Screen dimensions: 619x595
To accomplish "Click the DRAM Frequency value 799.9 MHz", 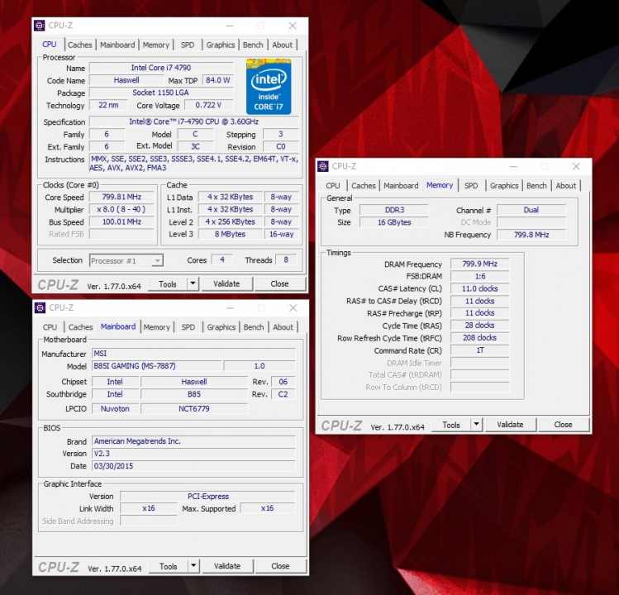I will point(479,264).
